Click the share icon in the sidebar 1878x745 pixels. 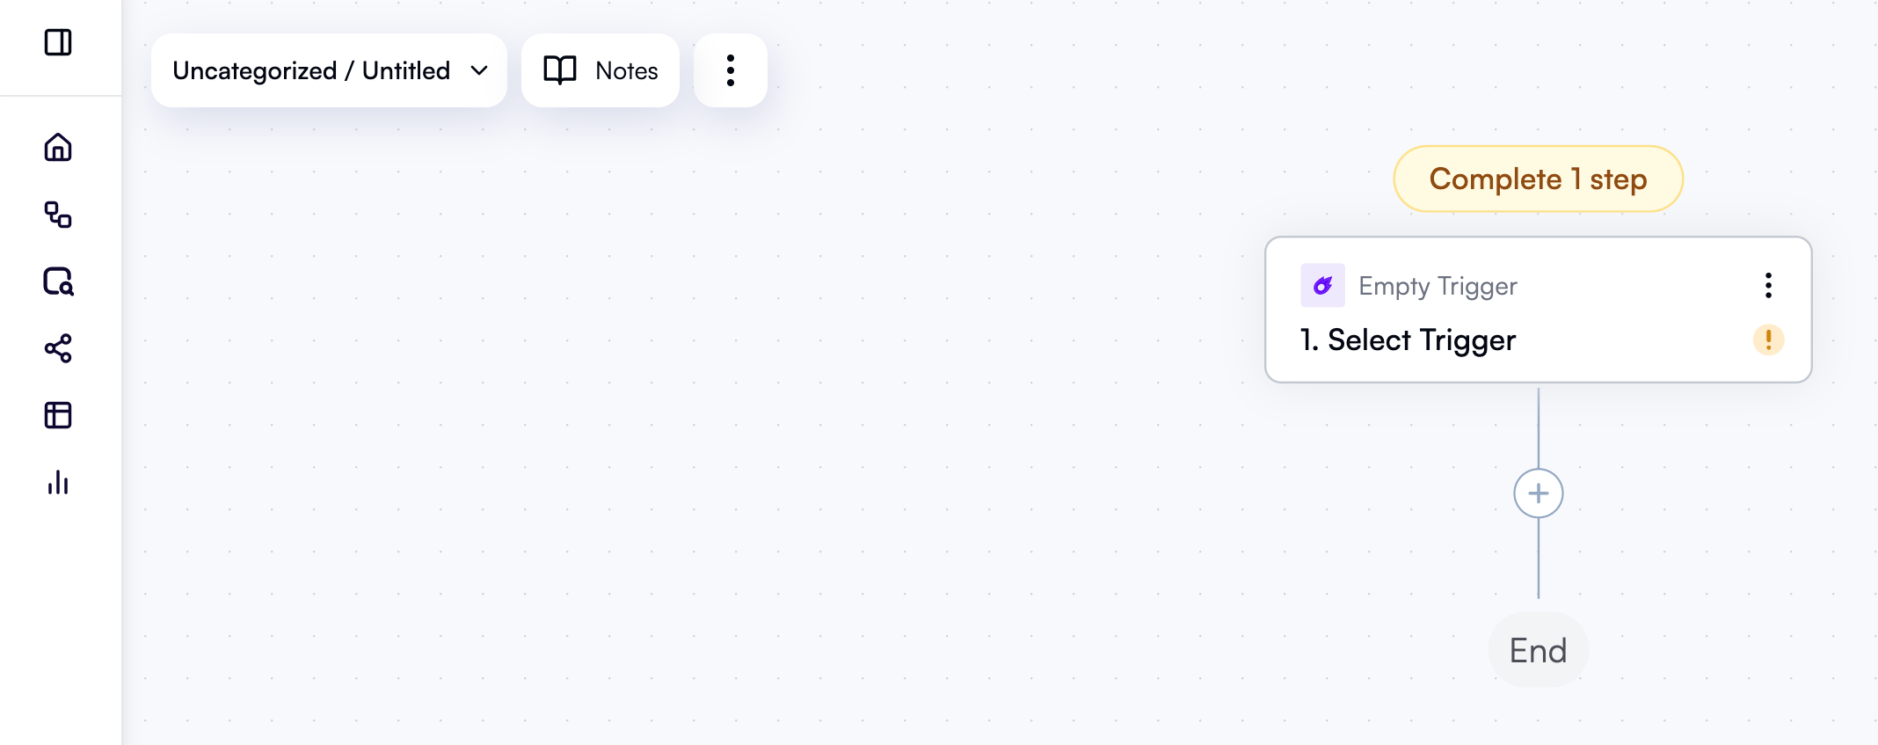59,349
